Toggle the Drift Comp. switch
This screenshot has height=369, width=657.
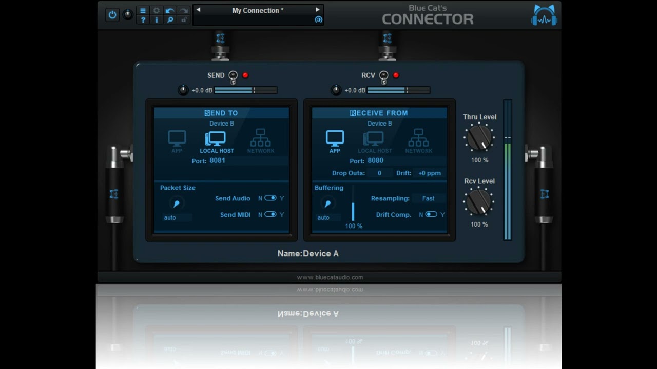tap(431, 215)
